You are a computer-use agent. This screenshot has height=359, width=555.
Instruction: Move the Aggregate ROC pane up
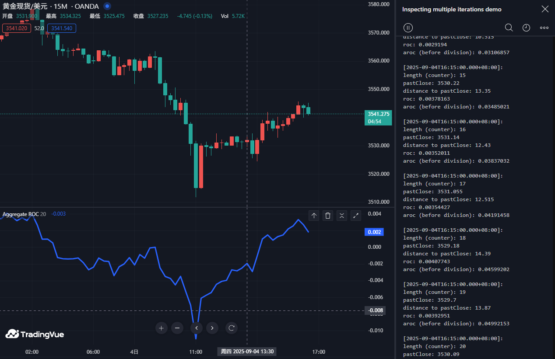pos(314,216)
